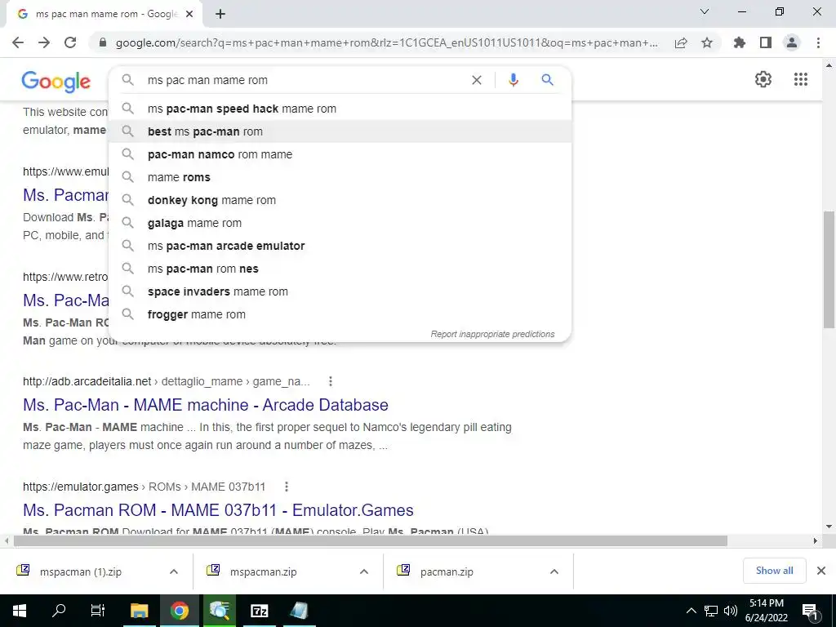Clear the search box with the X

point(477,80)
